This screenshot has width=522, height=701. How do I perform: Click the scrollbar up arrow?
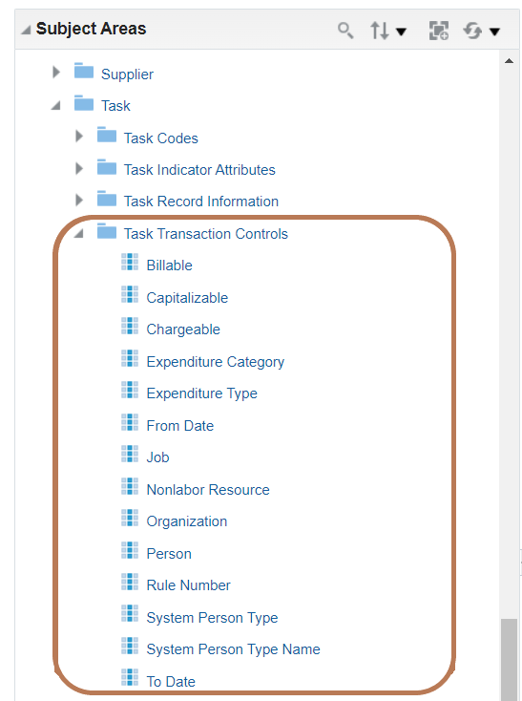509,61
